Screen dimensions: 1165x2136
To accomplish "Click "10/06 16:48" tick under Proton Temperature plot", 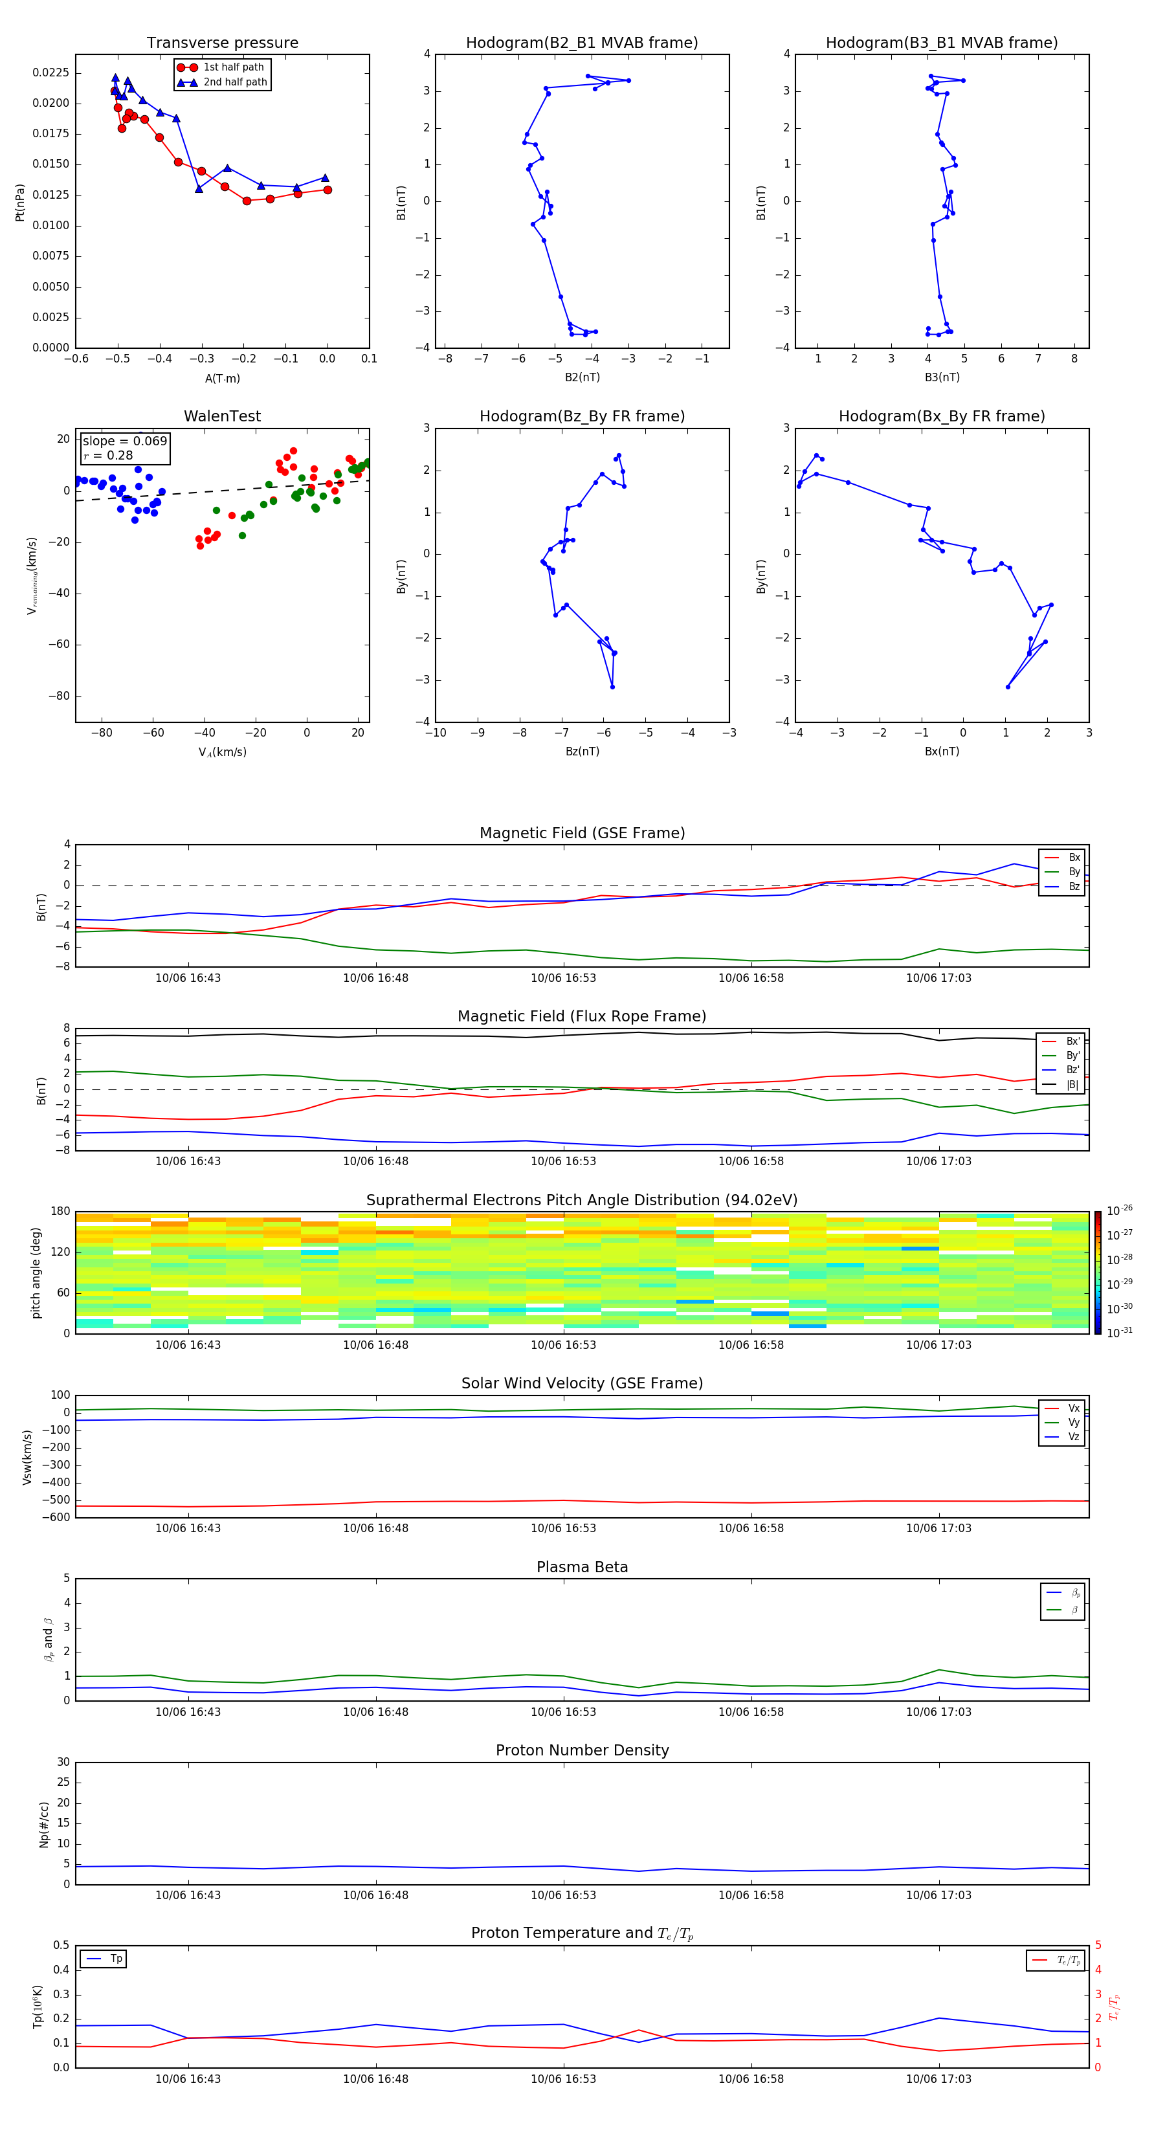I will pyautogui.click(x=375, y=2080).
